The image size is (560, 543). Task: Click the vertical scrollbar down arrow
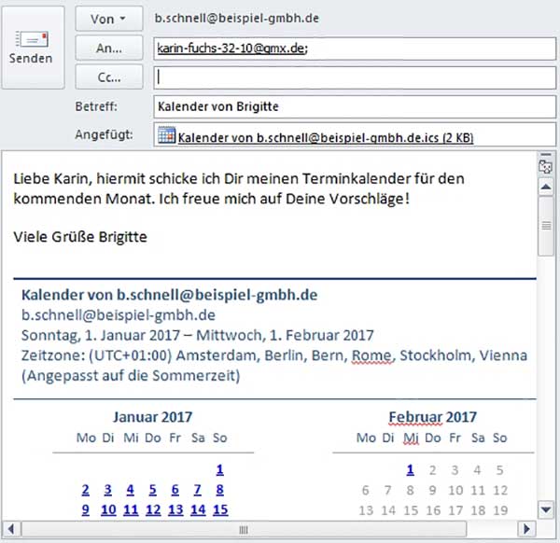[x=546, y=509]
